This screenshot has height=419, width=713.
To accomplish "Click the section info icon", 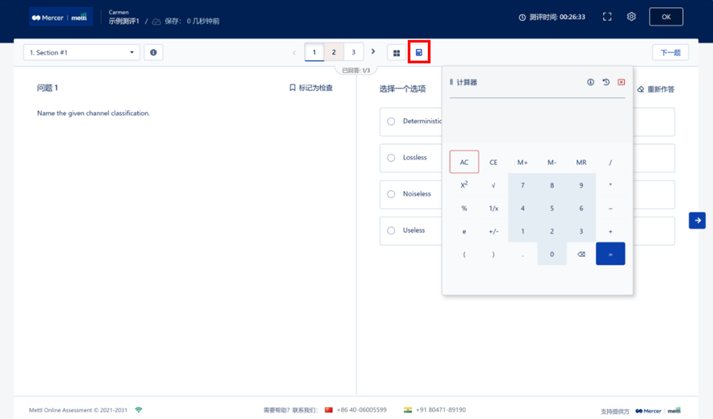I will [x=153, y=52].
